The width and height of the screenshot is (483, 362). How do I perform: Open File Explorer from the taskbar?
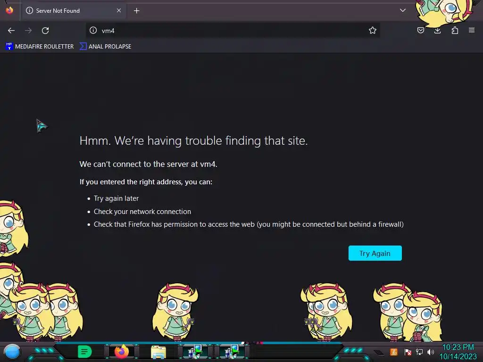158,352
